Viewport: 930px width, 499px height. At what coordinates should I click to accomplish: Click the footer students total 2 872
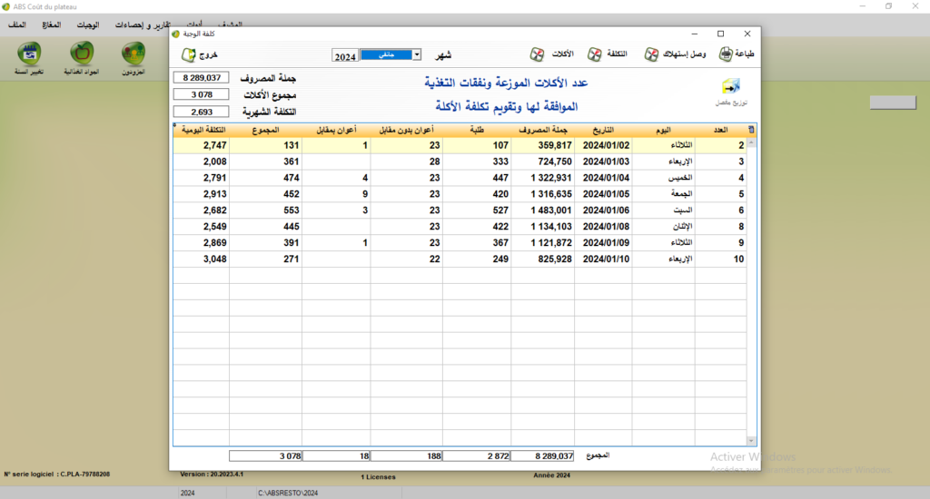[477, 455]
